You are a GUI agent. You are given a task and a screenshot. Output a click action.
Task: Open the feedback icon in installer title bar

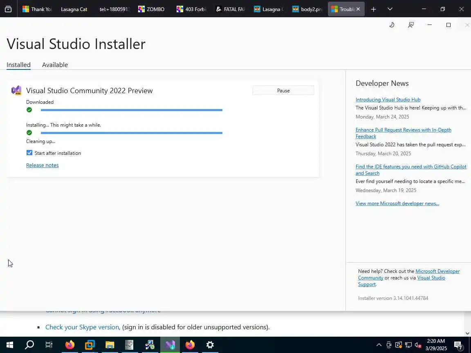tap(410, 25)
